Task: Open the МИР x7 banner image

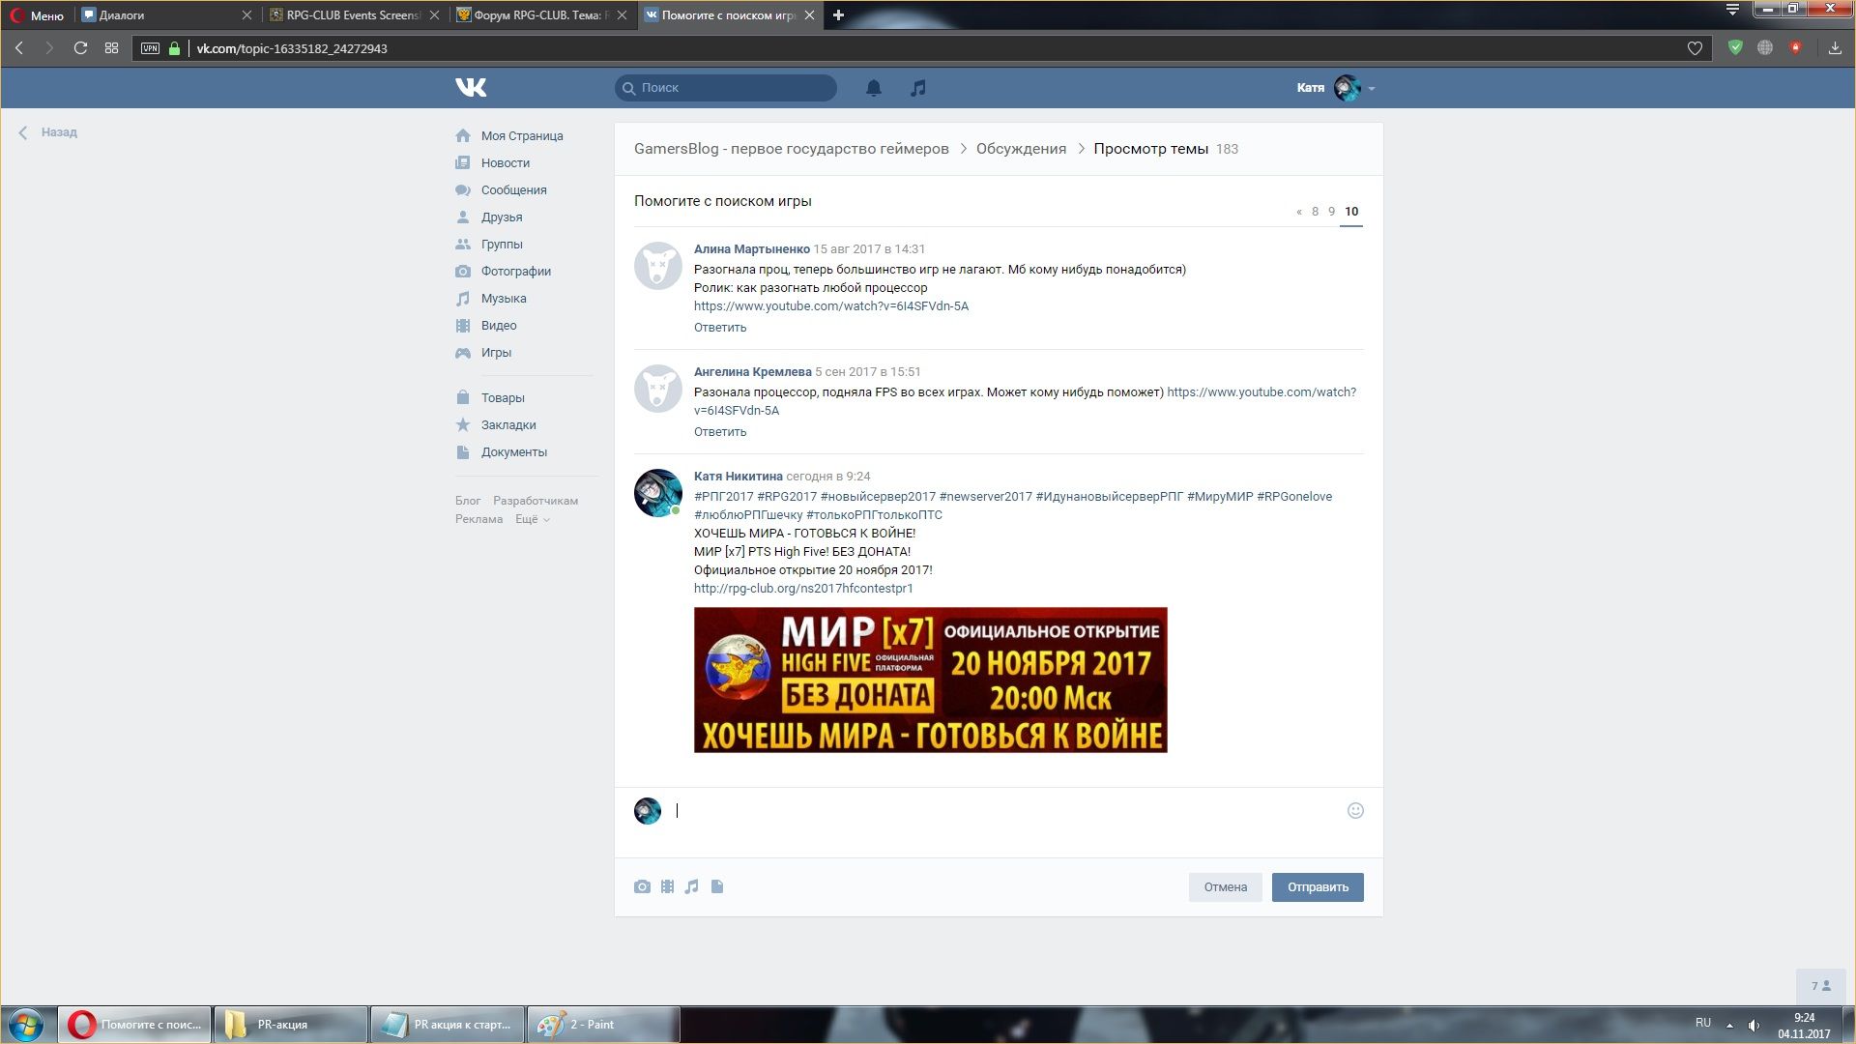Action: click(x=930, y=680)
